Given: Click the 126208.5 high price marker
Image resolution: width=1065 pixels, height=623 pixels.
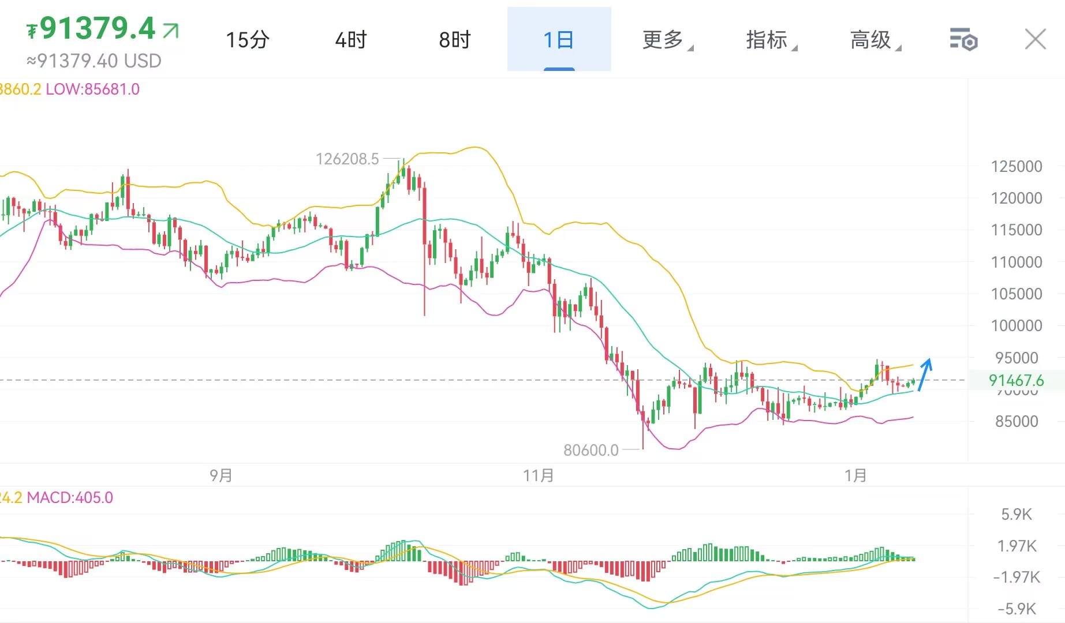Looking at the screenshot, I should (347, 159).
